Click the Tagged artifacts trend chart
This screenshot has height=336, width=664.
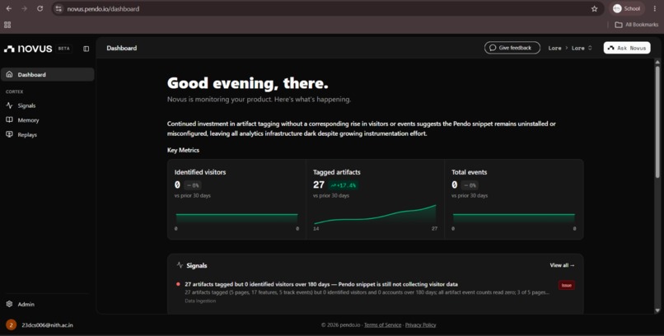click(x=375, y=215)
